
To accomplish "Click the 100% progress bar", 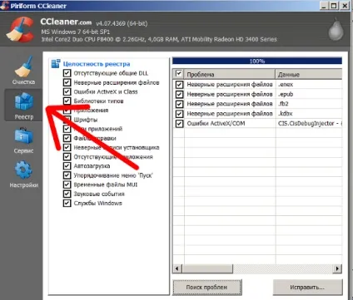I will pos(257,61).
